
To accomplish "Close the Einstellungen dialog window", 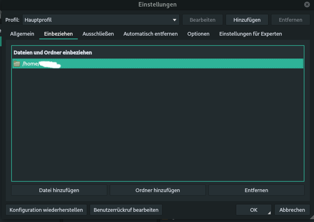I will pyautogui.click(x=307, y=5).
